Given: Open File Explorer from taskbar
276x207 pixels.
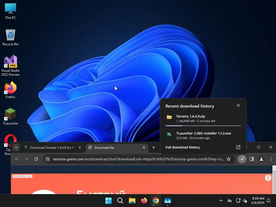Looking at the screenshot, I should (132, 201).
